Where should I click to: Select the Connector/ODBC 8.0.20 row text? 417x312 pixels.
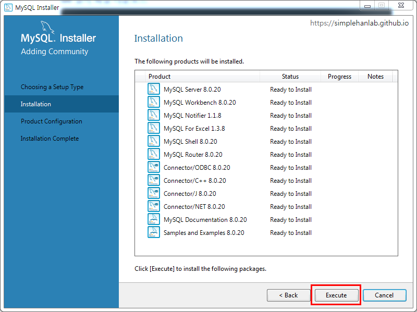point(197,168)
